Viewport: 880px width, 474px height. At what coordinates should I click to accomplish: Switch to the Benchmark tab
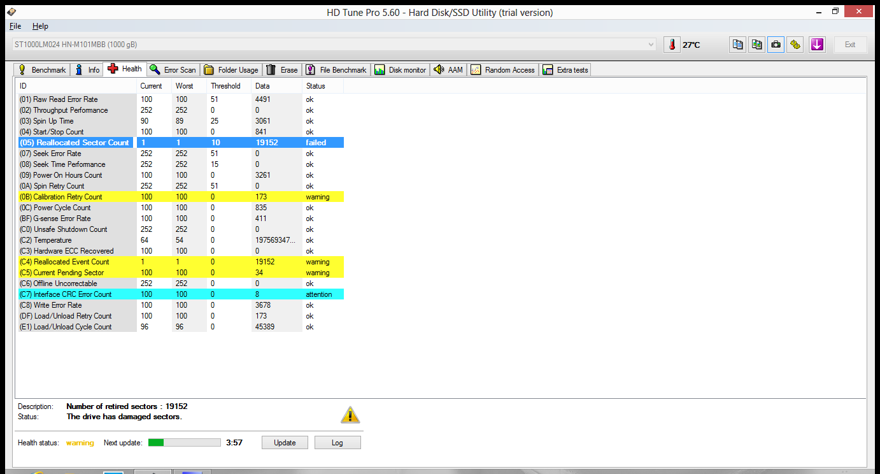point(42,69)
